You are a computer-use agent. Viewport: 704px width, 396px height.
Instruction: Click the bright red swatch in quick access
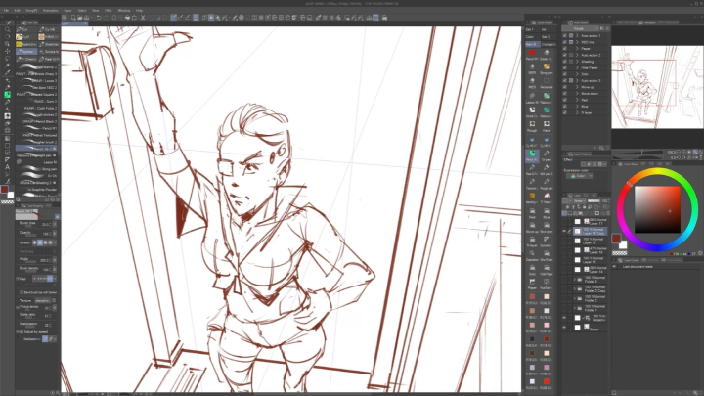(547, 381)
